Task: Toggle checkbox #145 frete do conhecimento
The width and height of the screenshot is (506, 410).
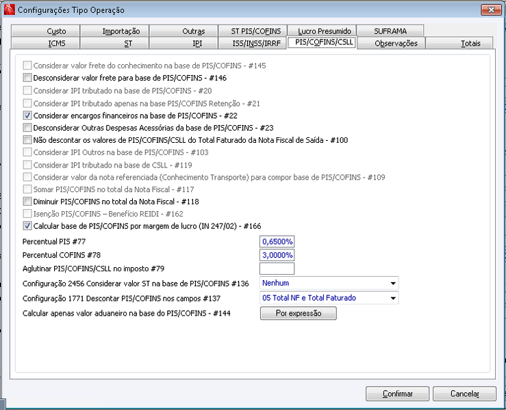Action: tap(27, 66)
